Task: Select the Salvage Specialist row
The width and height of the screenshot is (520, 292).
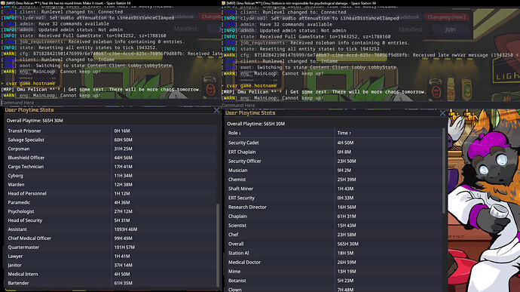Action: 112,140
